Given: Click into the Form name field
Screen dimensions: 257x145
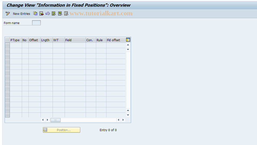Looking at the screenshot, I should (36, 23).
